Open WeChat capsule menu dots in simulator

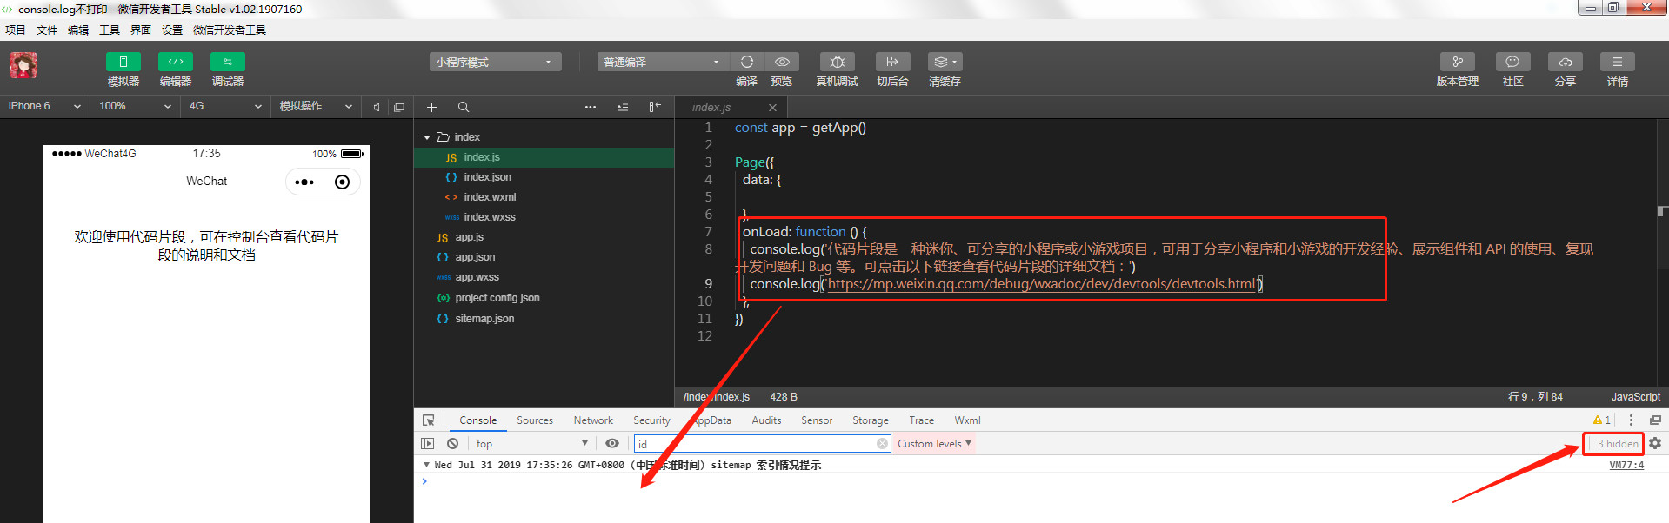coord(304,182)
